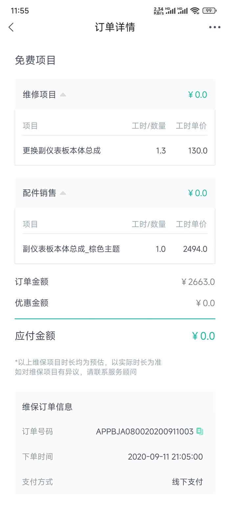Tap the order number APPBJA080020200911003
This screenshot has height=511, width=230.
[145, 431]
